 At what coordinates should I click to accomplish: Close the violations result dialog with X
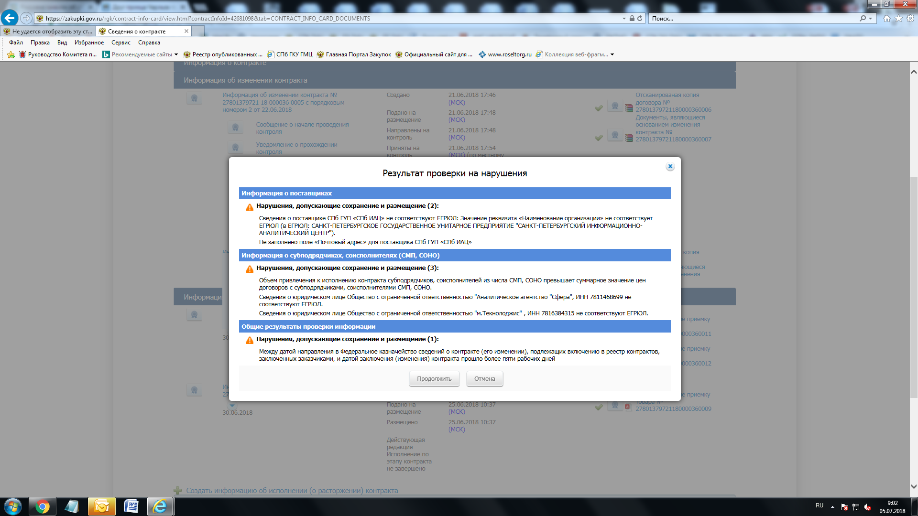pos(670,166)
